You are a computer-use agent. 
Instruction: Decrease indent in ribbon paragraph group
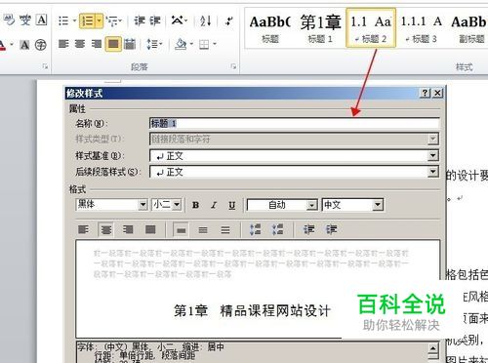140,21
